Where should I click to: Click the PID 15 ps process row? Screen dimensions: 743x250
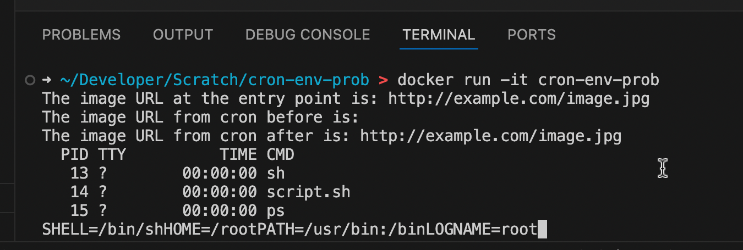pyautogui.click(x=178, y=211)
